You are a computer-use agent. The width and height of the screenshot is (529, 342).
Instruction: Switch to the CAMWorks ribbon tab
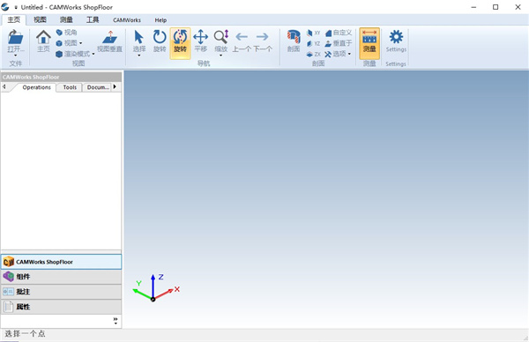coord(127,20)
